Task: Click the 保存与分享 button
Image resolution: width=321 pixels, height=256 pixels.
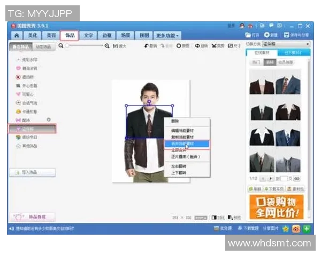Action: [297, 35]
